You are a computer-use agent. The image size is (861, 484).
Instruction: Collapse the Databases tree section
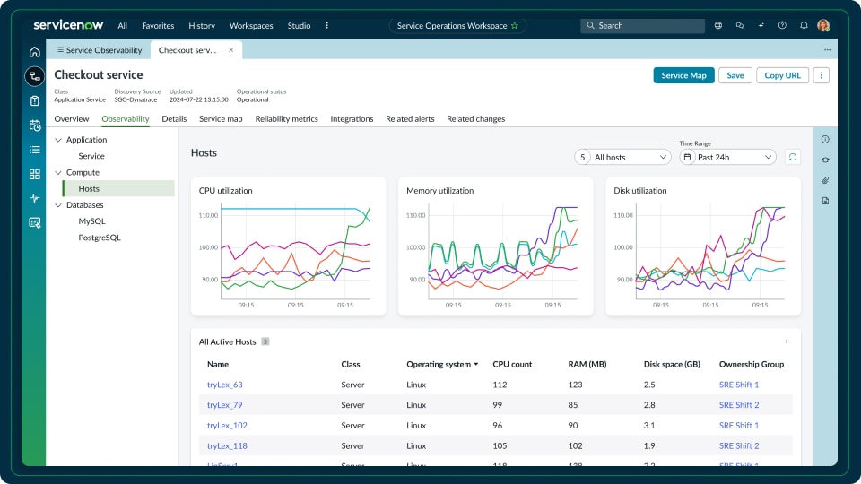coord(59,205)
